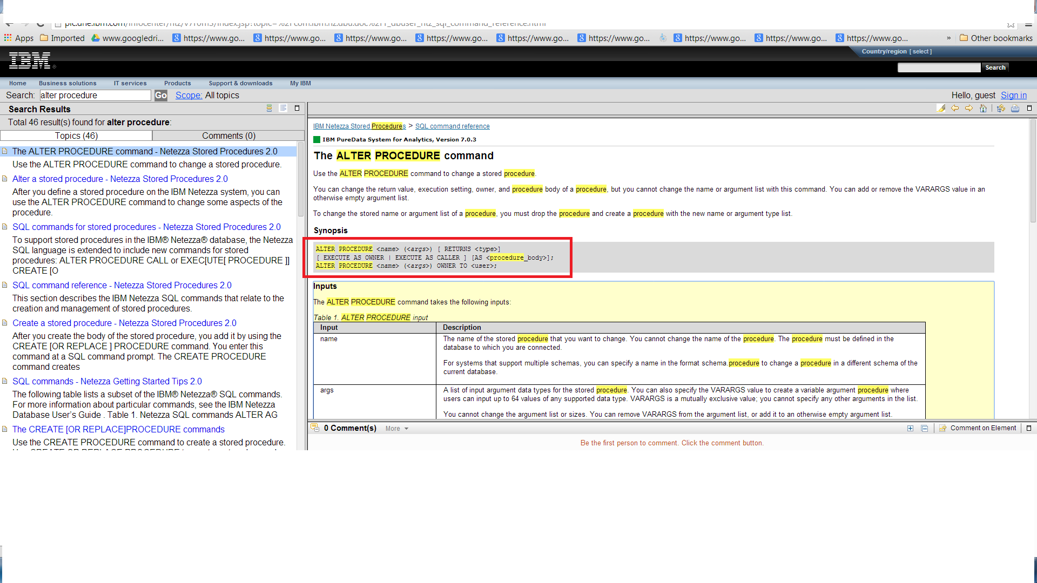The height and width of the screenshot is (583, 1037).
Task: Toggle search term highlighting with highlighter icon
Action: click(x=941, y=109)
